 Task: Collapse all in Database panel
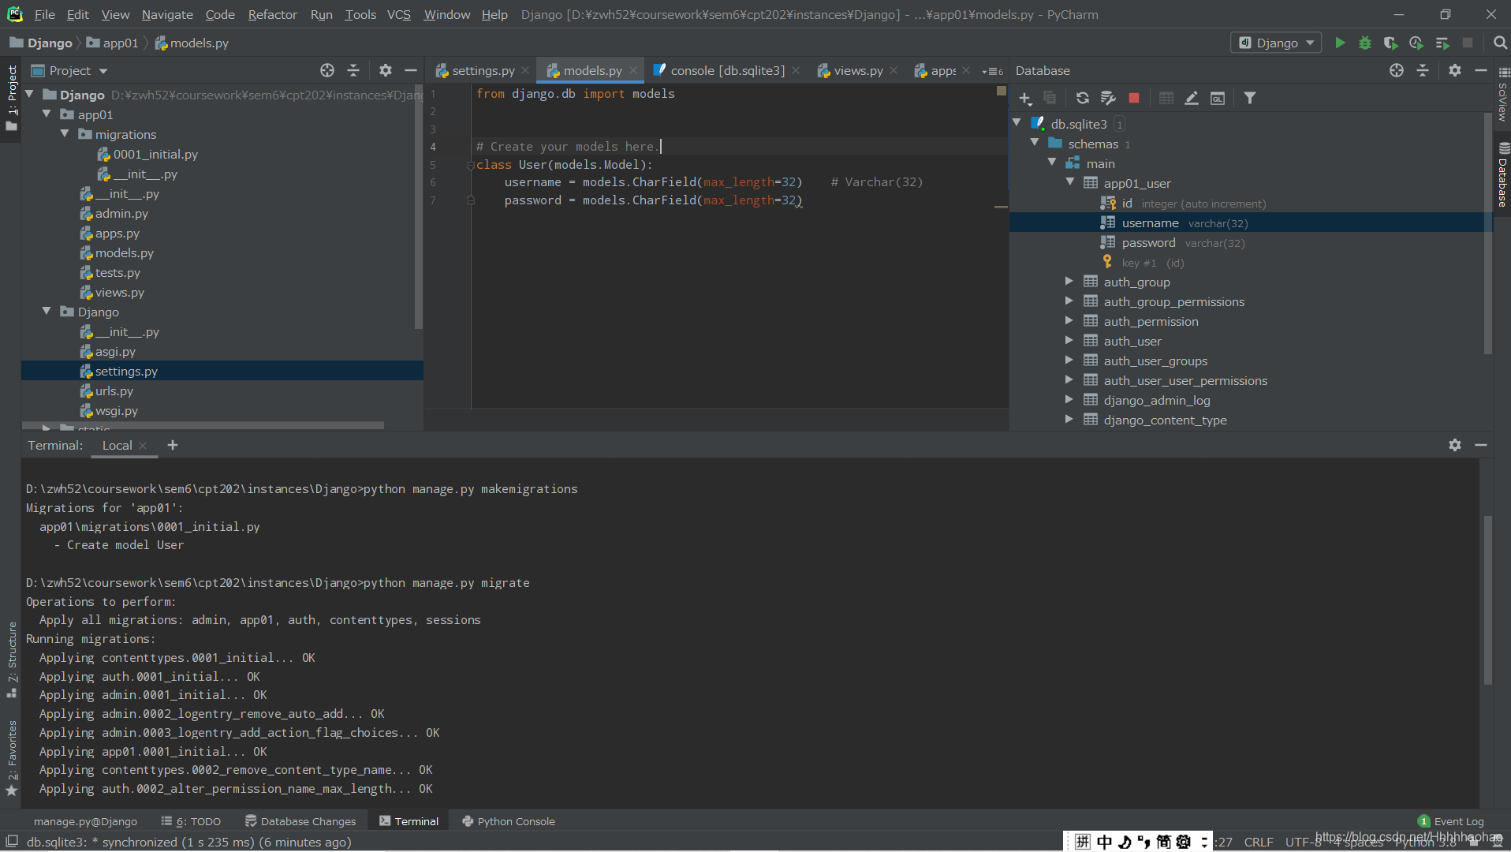pyautogui.click(x=1423, y=71)
